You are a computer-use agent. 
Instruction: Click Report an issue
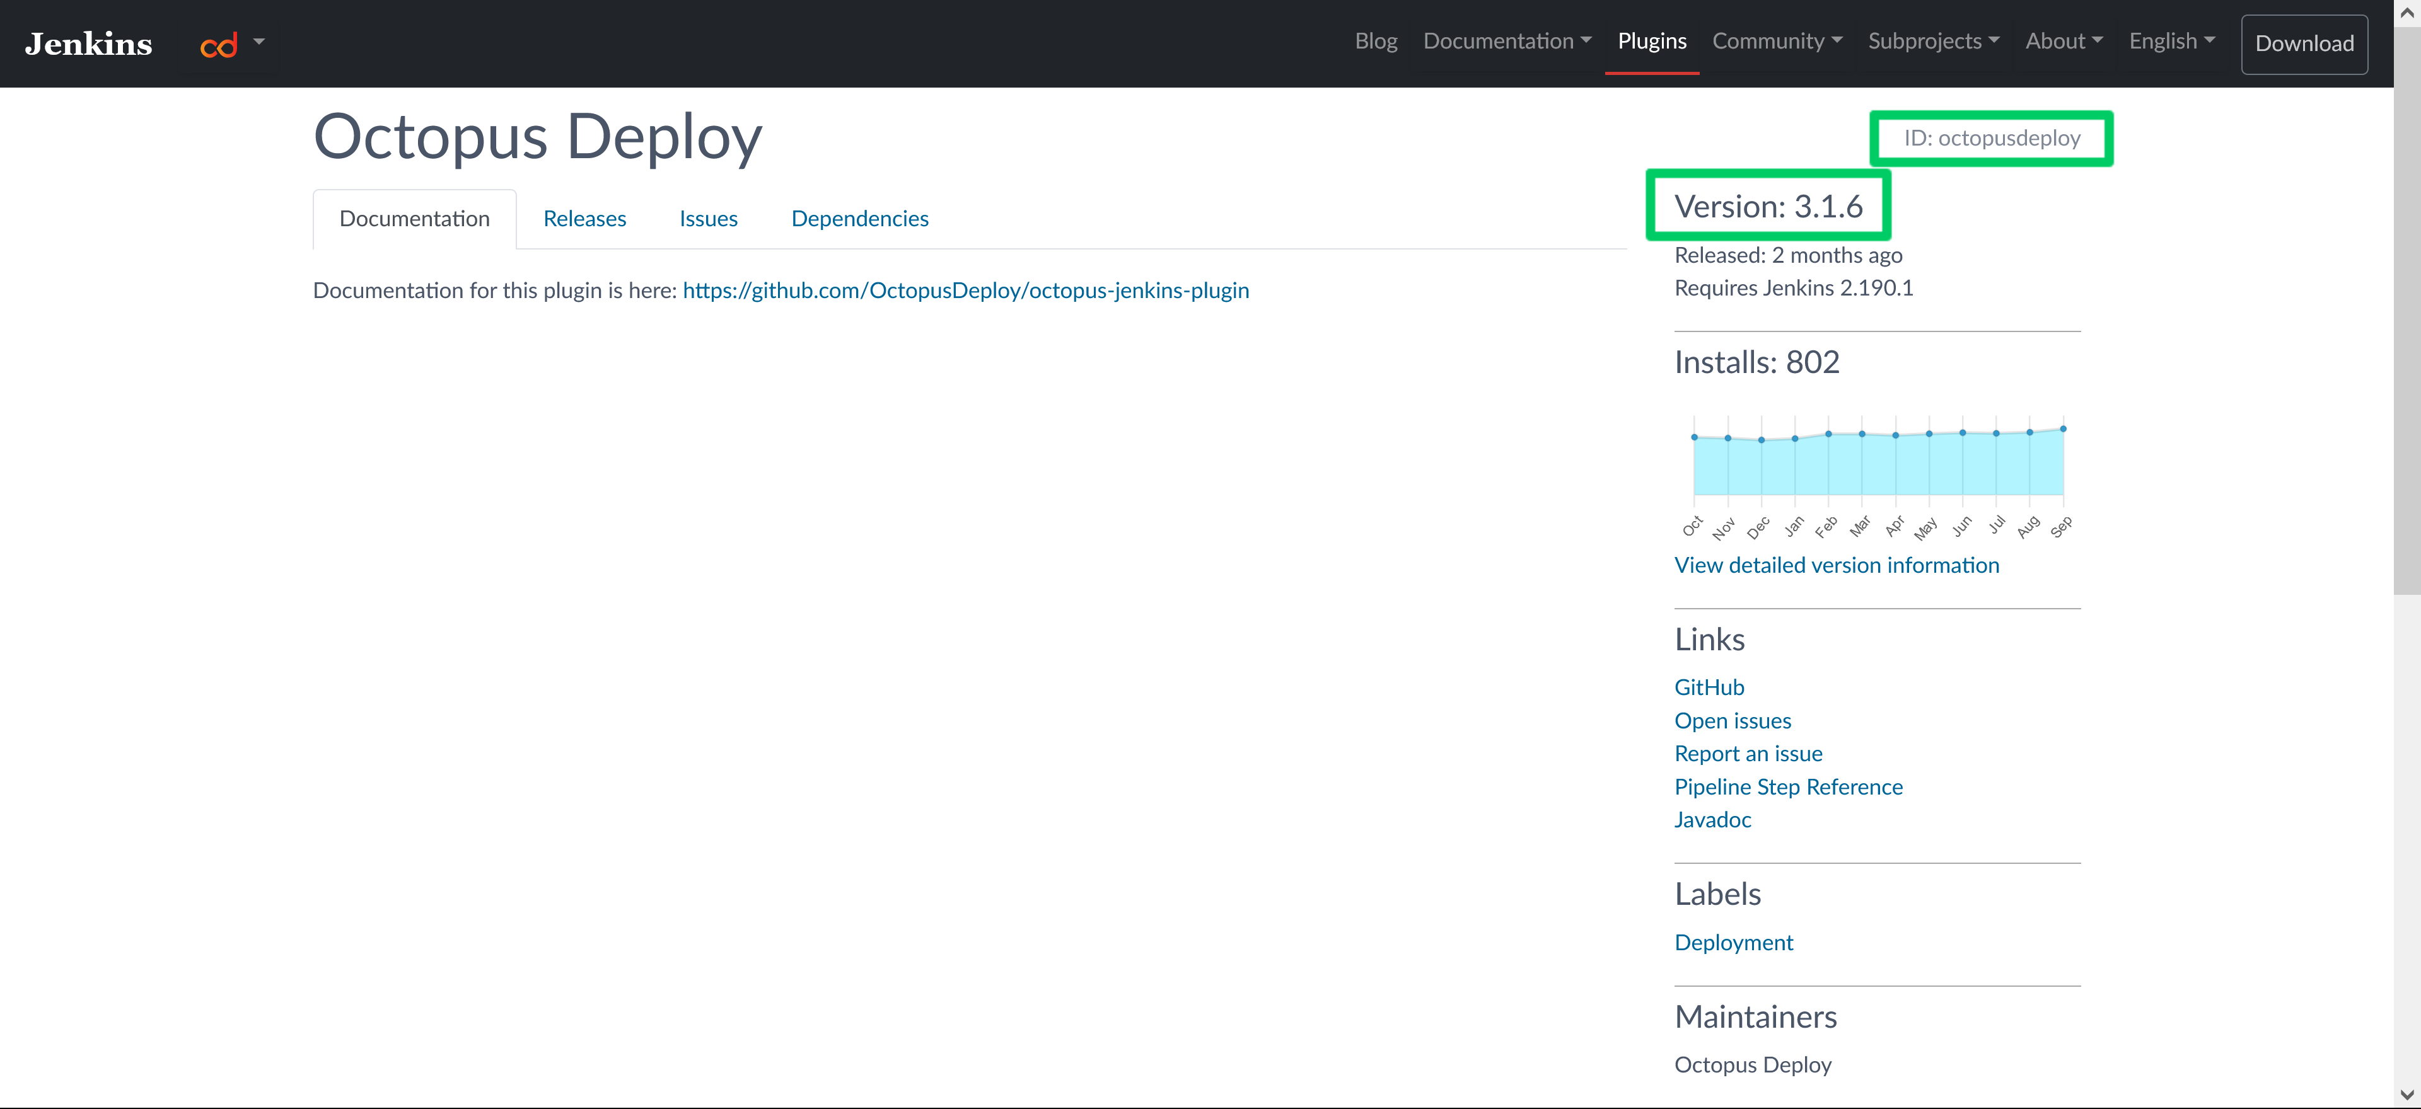tap(1748, 753)
